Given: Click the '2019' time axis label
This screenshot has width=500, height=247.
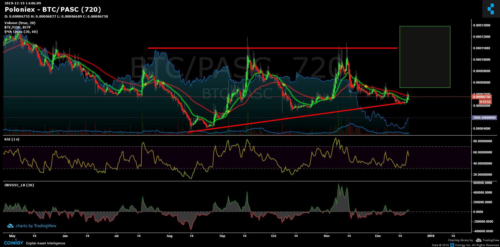Looking at the screenshot, I should pyautogui.click(x=431, y=236).
